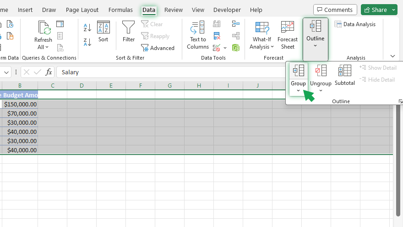The image size is (403, 227).
Task: Create a Forecast Sheet
Action: [287, 35]
